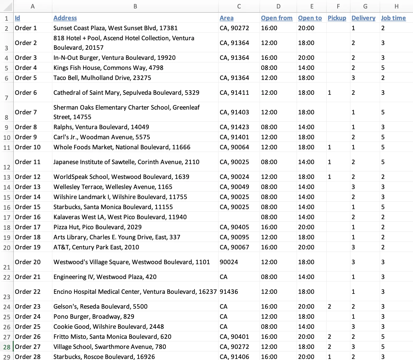Select the Order 27 cell
The height and width of the screenshot is (360, 413).
(x=33, y=347)
